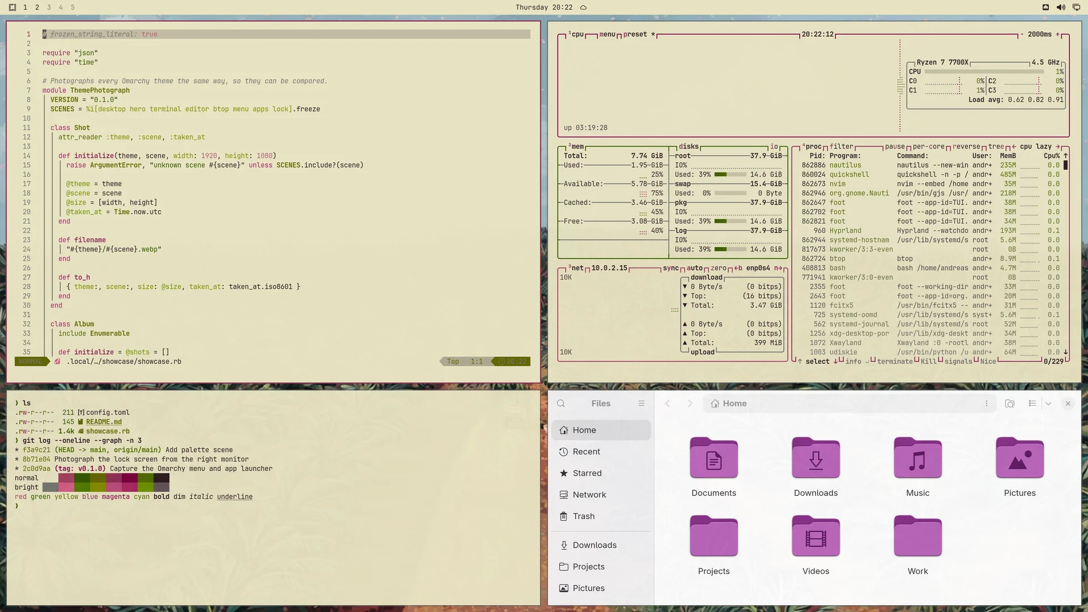Open the Pictures folder icon in grid
Screen dimensions: 1088x612
point(1019,458)
